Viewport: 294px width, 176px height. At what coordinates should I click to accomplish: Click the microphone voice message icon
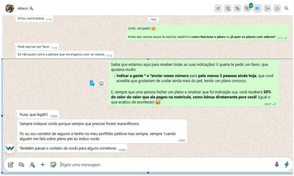coord(277,165)
